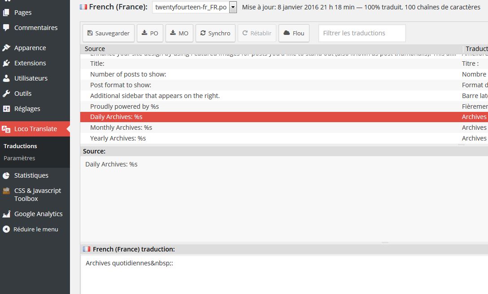Viewport: 488px width, 294px height.
Task: Click the 'Mise à jour' status text
Action: 361,7
